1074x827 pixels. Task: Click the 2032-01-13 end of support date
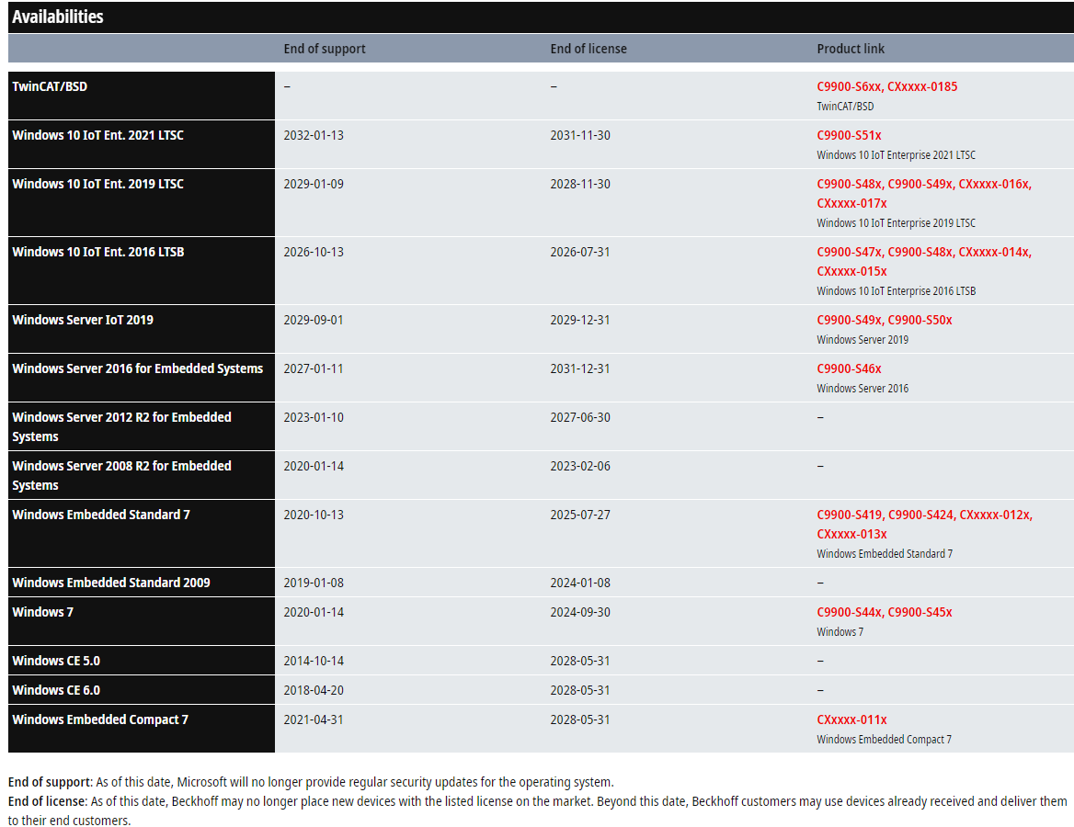click(314, 135)
